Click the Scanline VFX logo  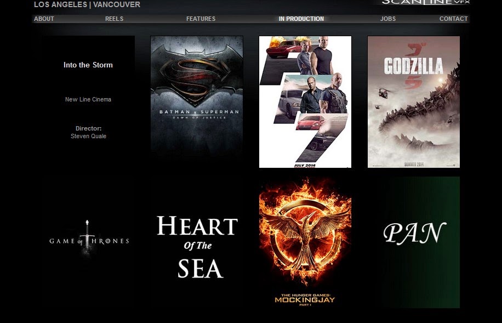426,2
